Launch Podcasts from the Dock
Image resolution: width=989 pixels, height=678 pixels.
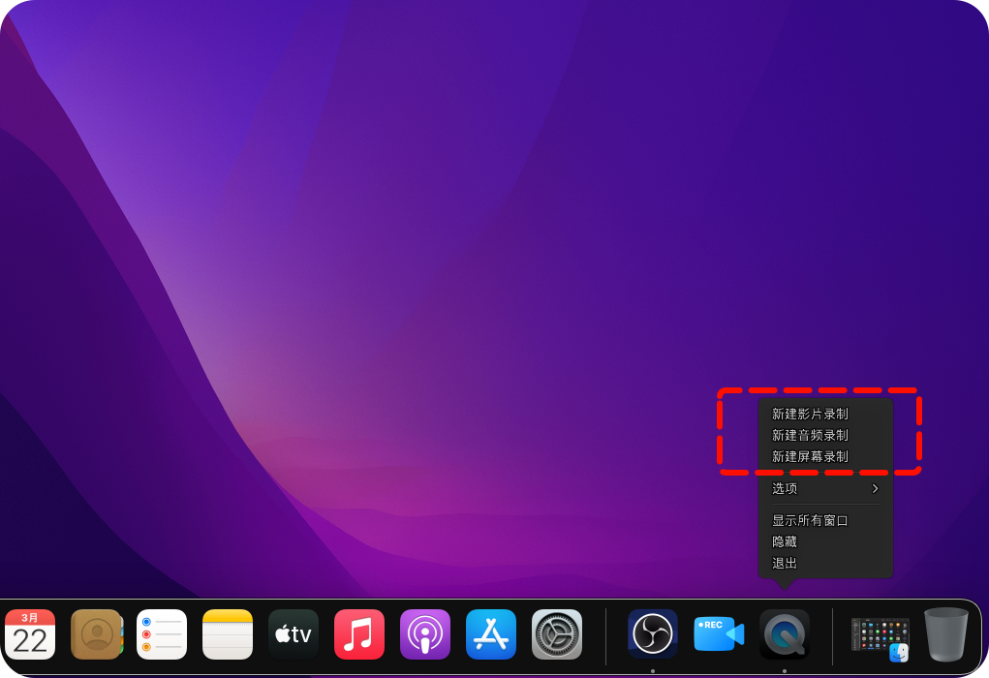pos(425,634)
